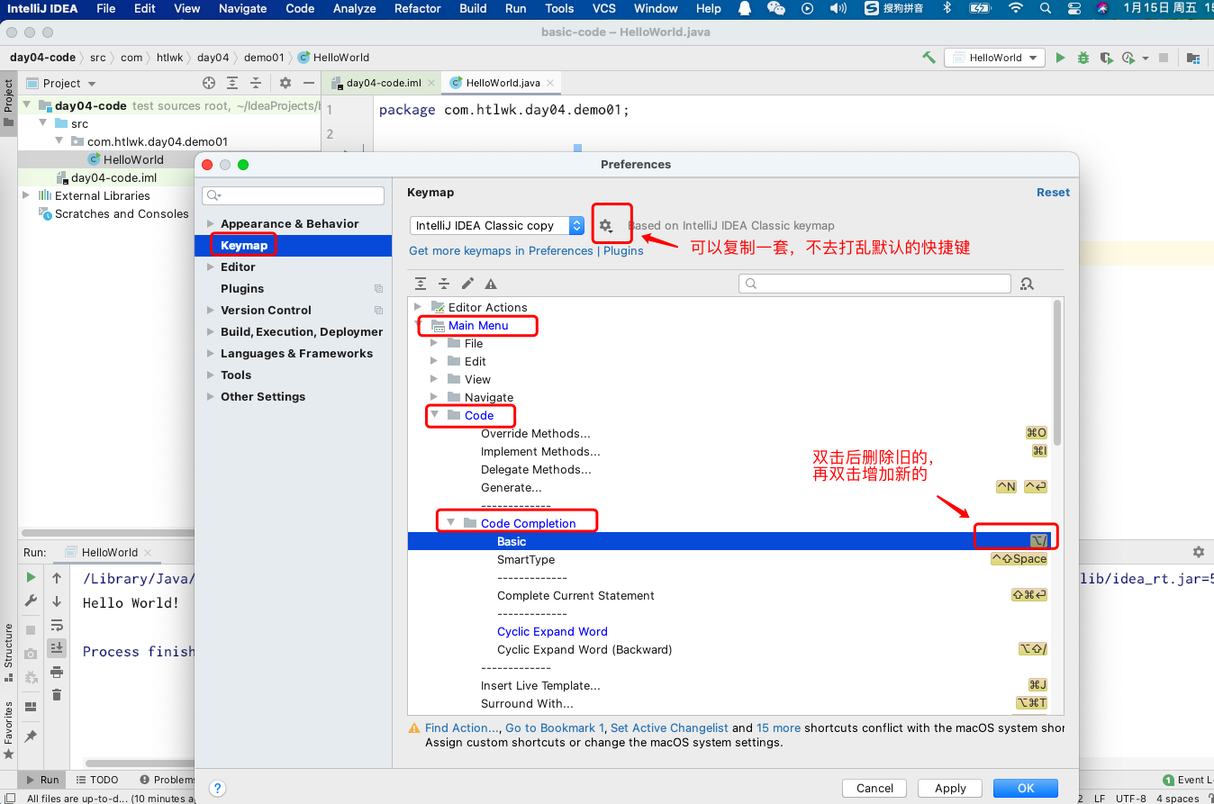Collapse Code Completion group
This screenshot has width=1214, height=804.
pos(451,523)
